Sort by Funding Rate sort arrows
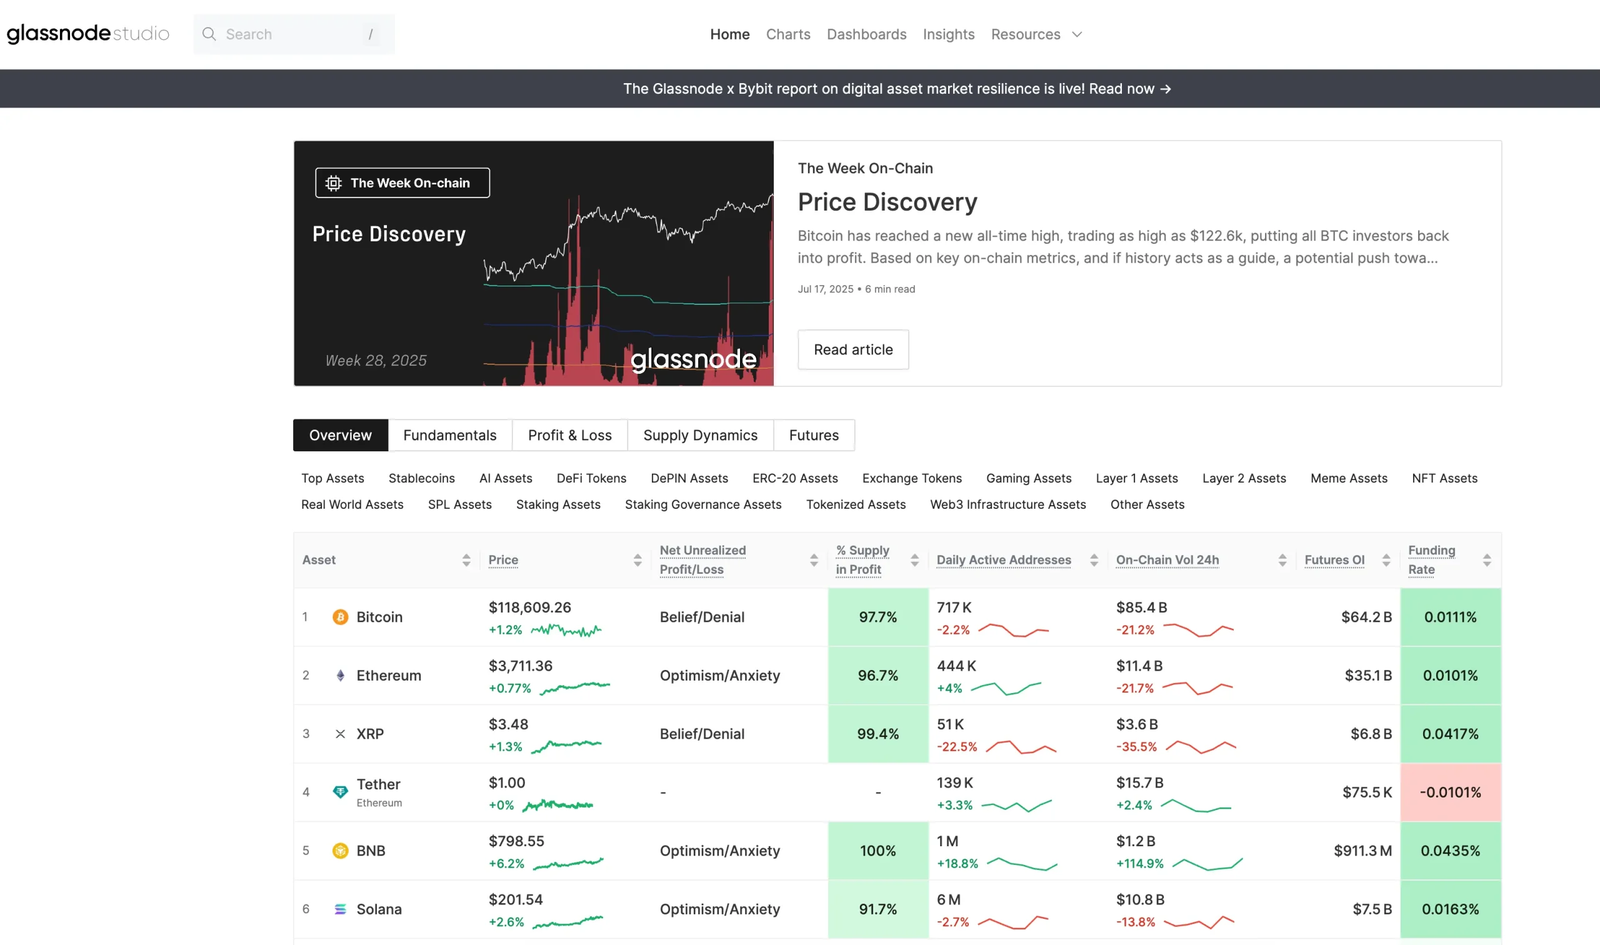Viewport: 1600px width, 945px height. pos(1486,560)
